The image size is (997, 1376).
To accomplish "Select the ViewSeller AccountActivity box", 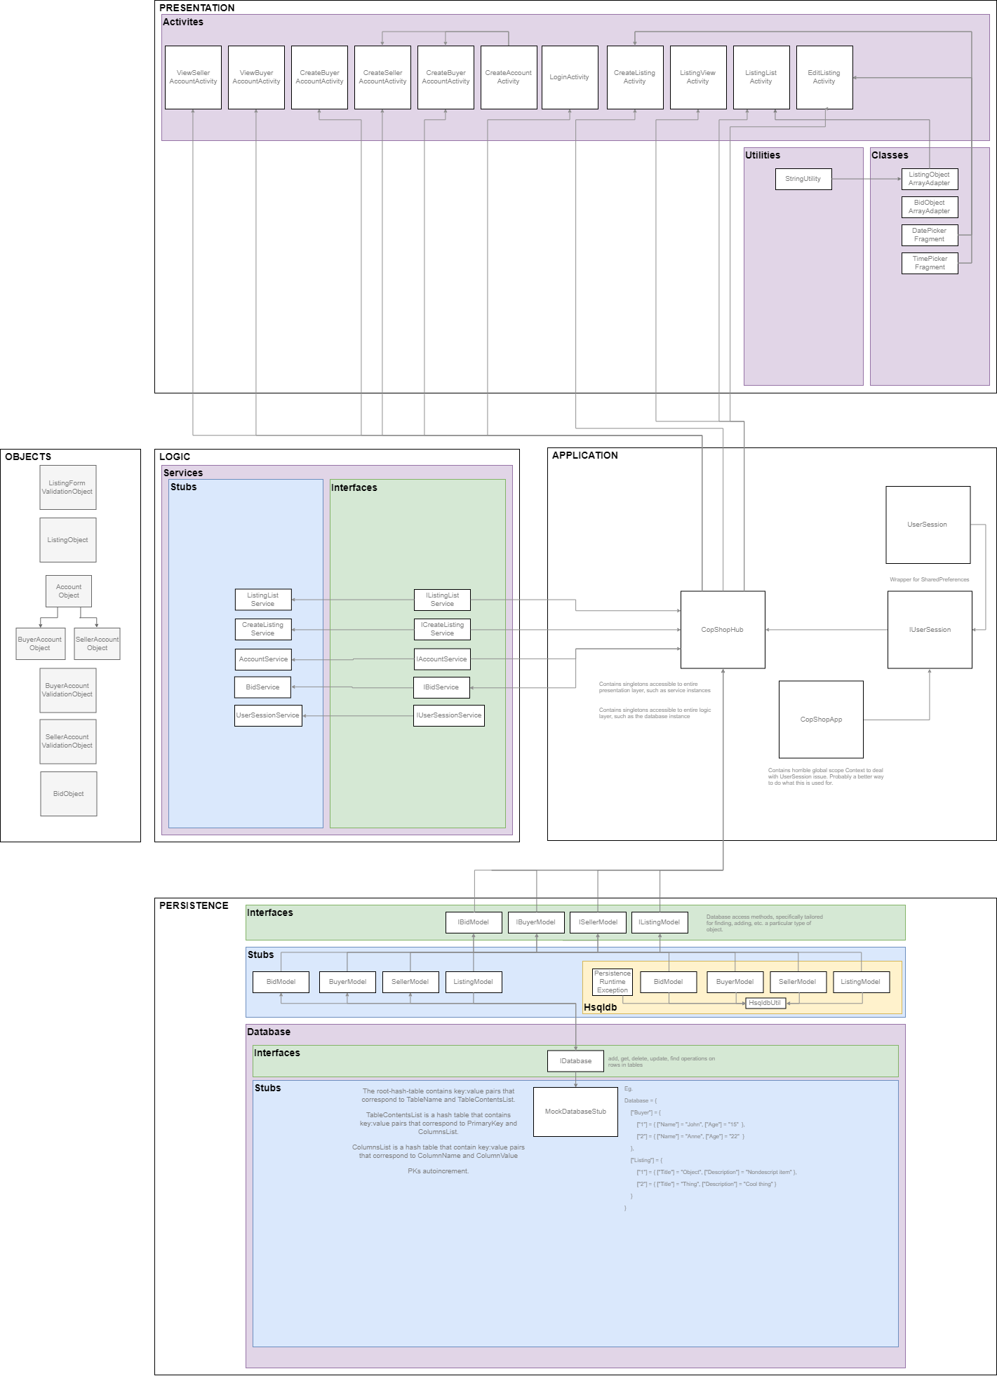I will (193, 77).
